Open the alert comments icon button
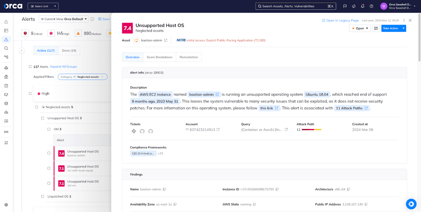The image size is (421, 212). [x=376, y=28]
